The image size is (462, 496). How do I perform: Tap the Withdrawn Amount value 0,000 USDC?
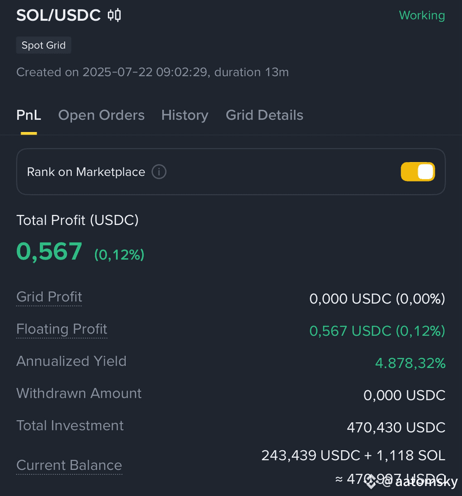click(405, 395)
